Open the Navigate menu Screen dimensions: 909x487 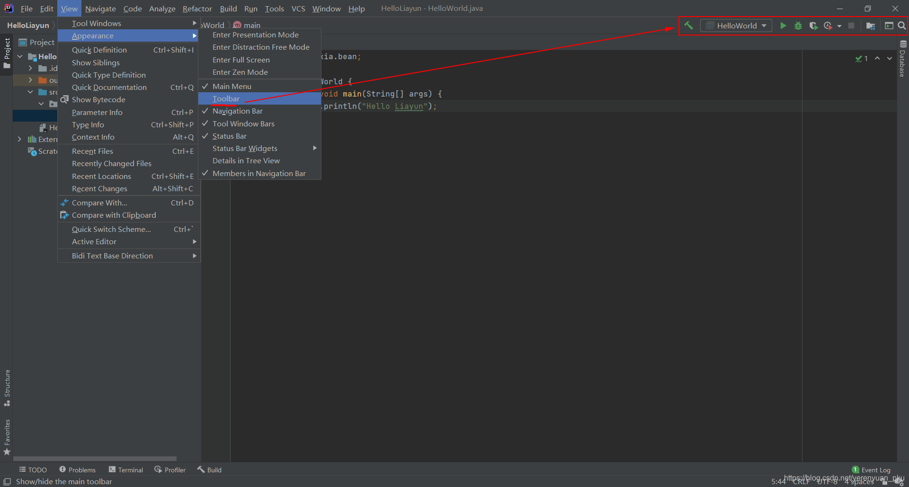coord(100,9)
